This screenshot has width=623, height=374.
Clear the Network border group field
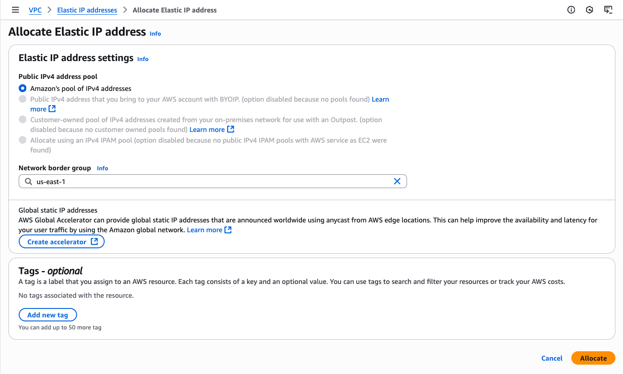(x=397, y=181)
